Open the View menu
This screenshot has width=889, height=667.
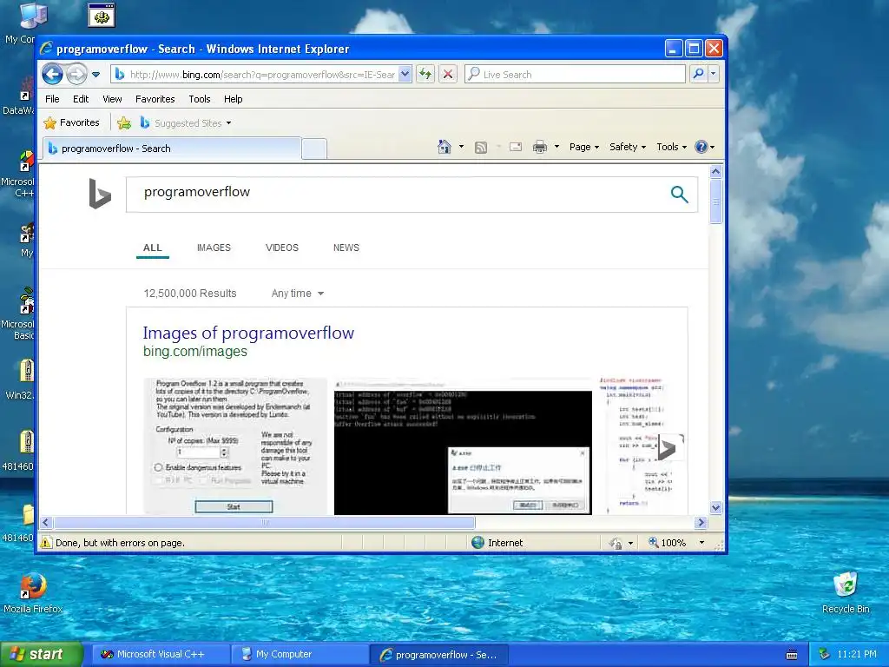[x=112, y=99]
